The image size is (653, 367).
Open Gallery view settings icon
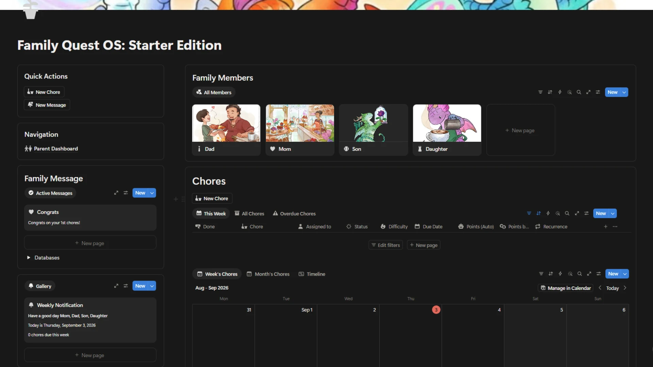click(125, 286)
